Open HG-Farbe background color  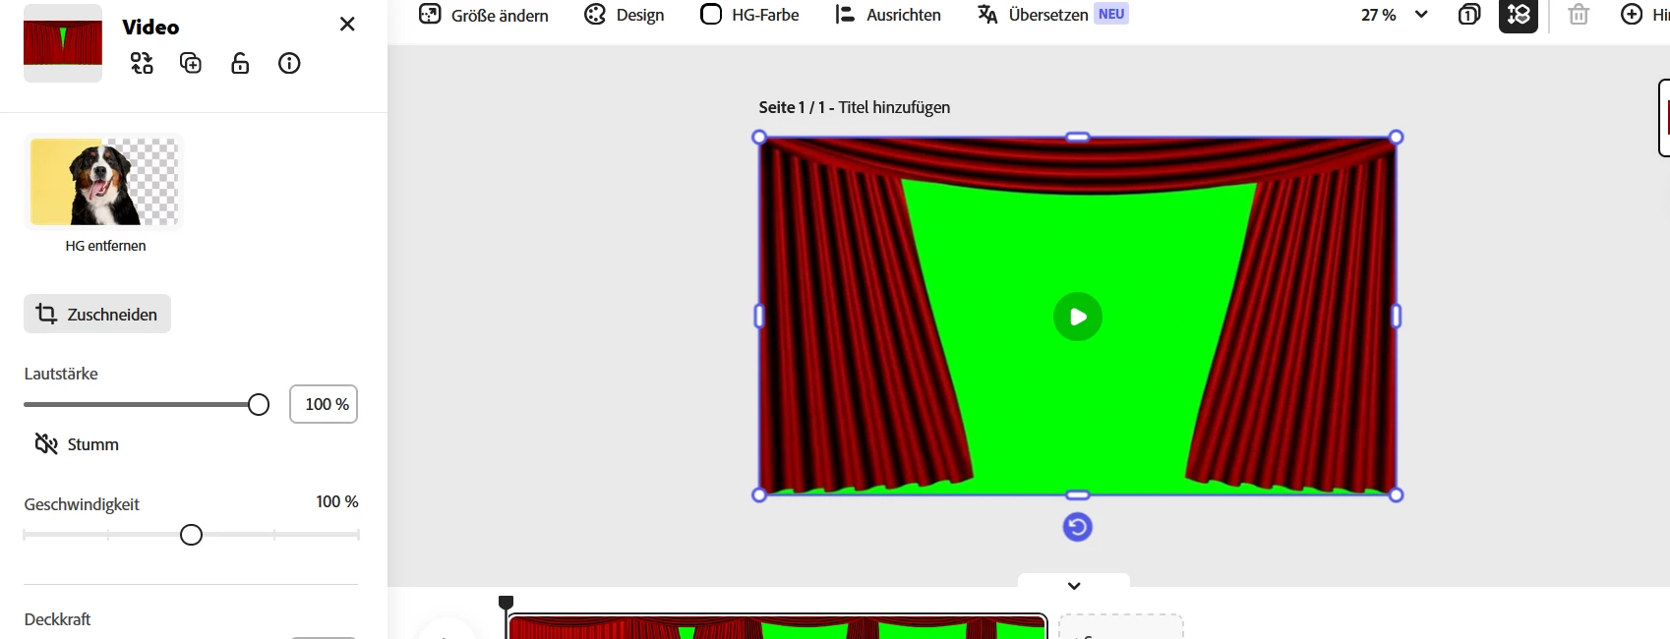point(749,15)
